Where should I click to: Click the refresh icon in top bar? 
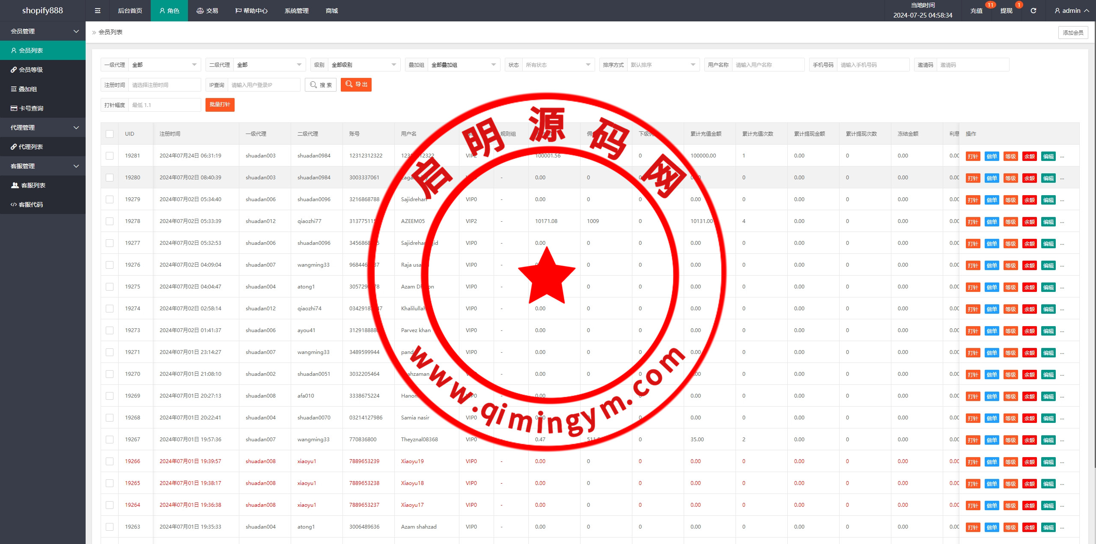pyautogui.click(x=1033, y=11)
